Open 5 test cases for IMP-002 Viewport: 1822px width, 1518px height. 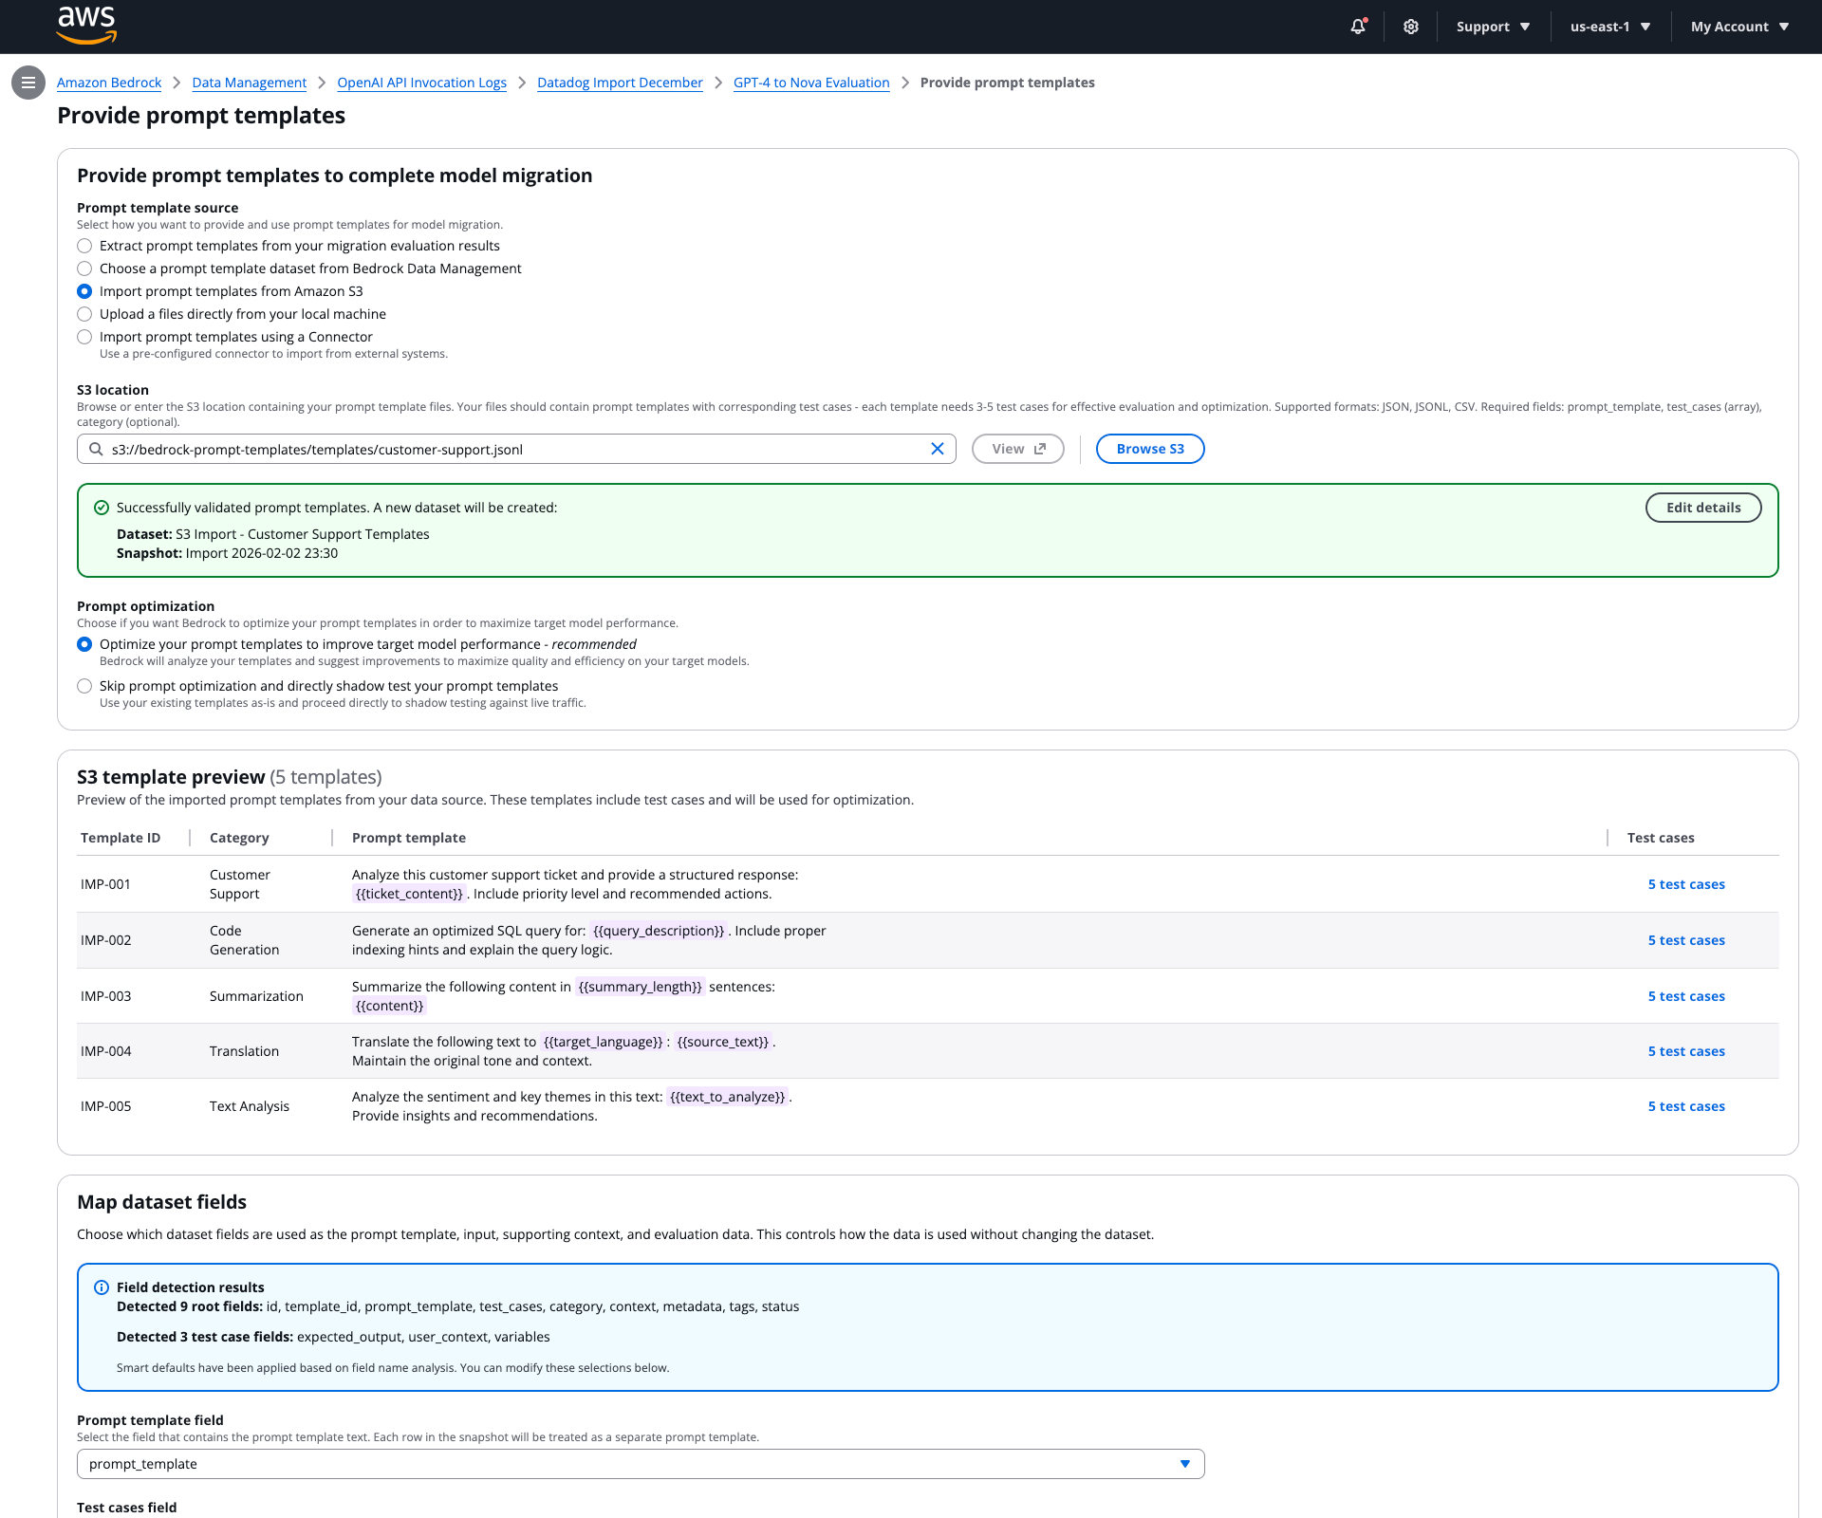click(x=1686, y=940)
